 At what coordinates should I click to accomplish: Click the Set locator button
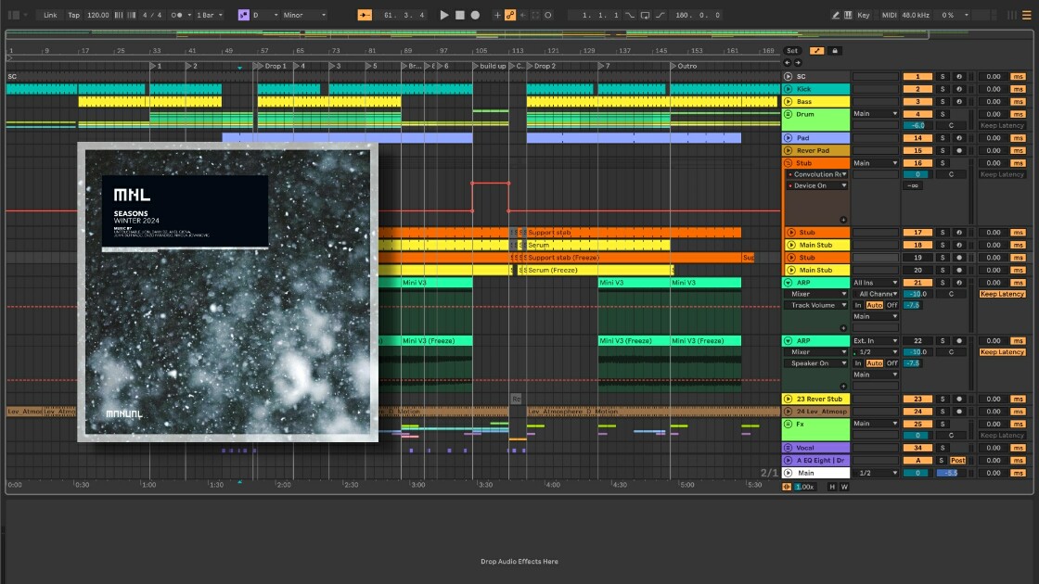(792, 50)
